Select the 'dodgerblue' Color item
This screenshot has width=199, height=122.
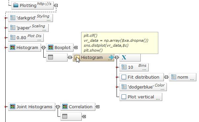143,87
